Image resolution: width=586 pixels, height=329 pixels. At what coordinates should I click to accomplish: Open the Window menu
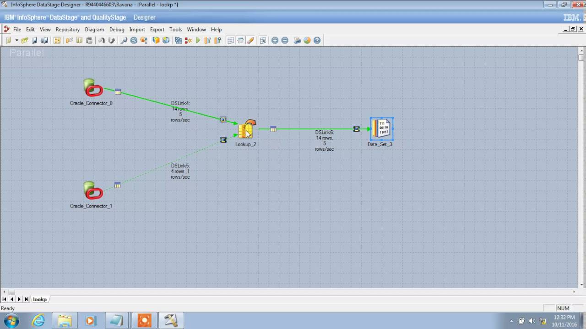coord(196,29)
